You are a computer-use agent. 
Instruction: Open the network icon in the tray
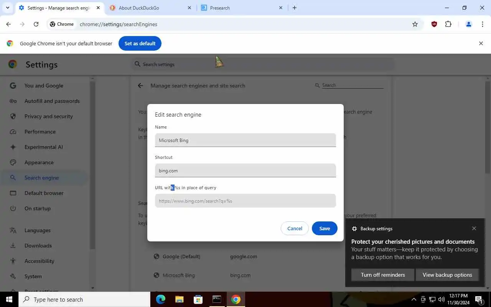(432, 299)
